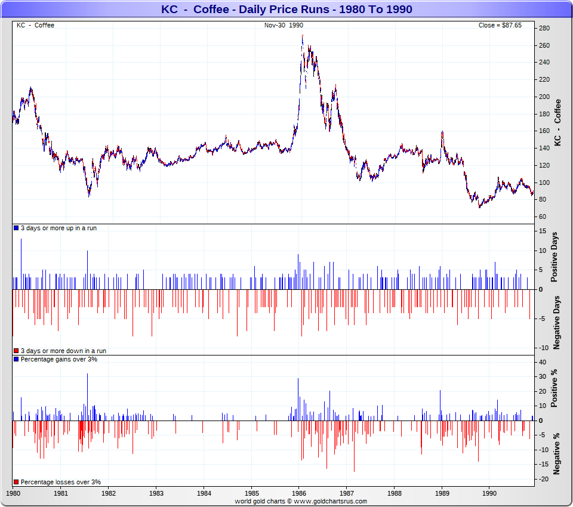The width and height of the screenshot is (573, 507).
Task: Click the 1990 year marker on the x-axis
Action: (489, 494)
